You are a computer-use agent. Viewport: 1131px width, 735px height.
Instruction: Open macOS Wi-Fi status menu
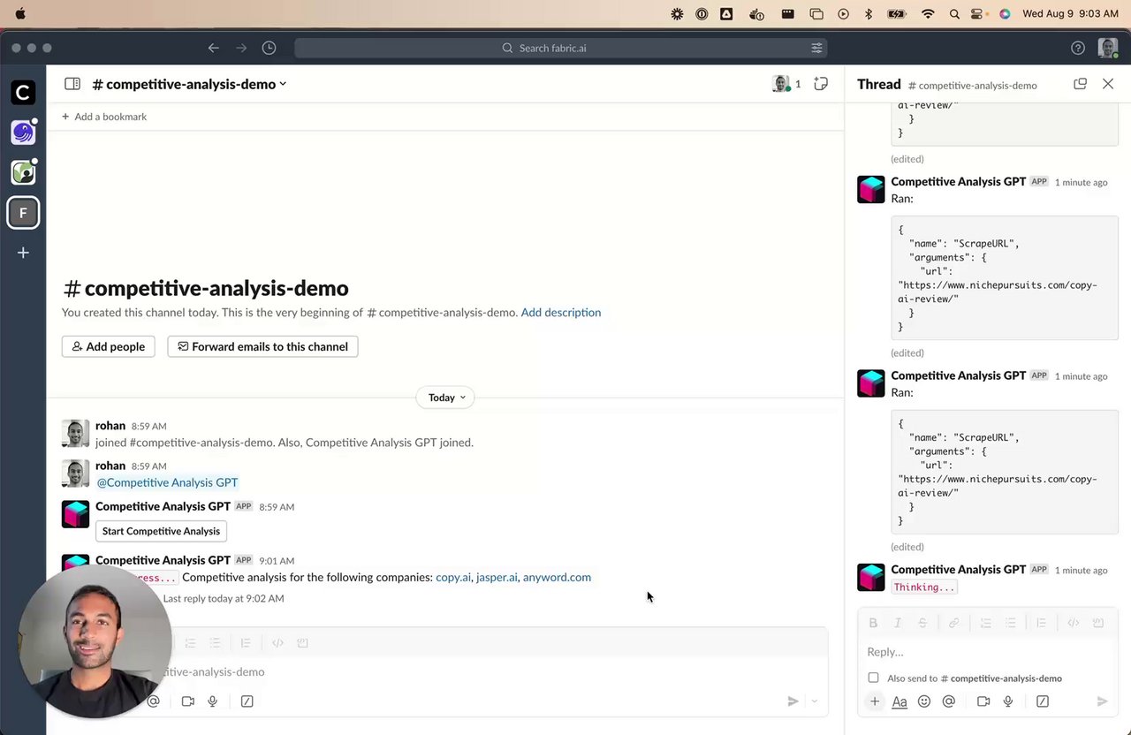[928, 14]
